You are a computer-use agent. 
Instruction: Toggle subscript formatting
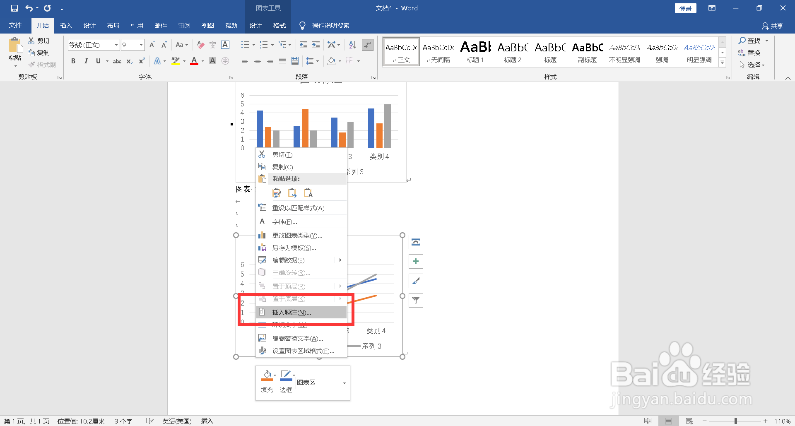click(x=130, y=61)
